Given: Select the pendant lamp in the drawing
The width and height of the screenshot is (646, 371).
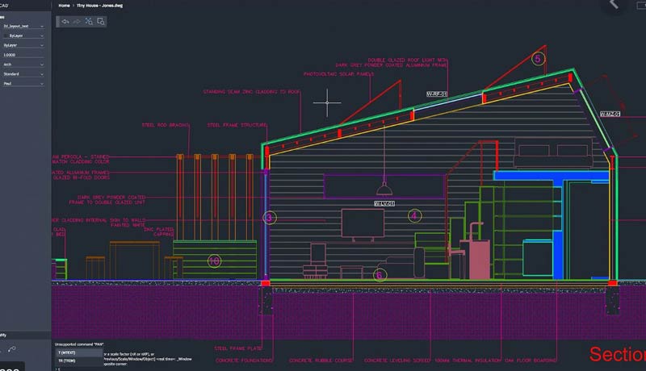Looking at the screenshot, I should 384,190.
